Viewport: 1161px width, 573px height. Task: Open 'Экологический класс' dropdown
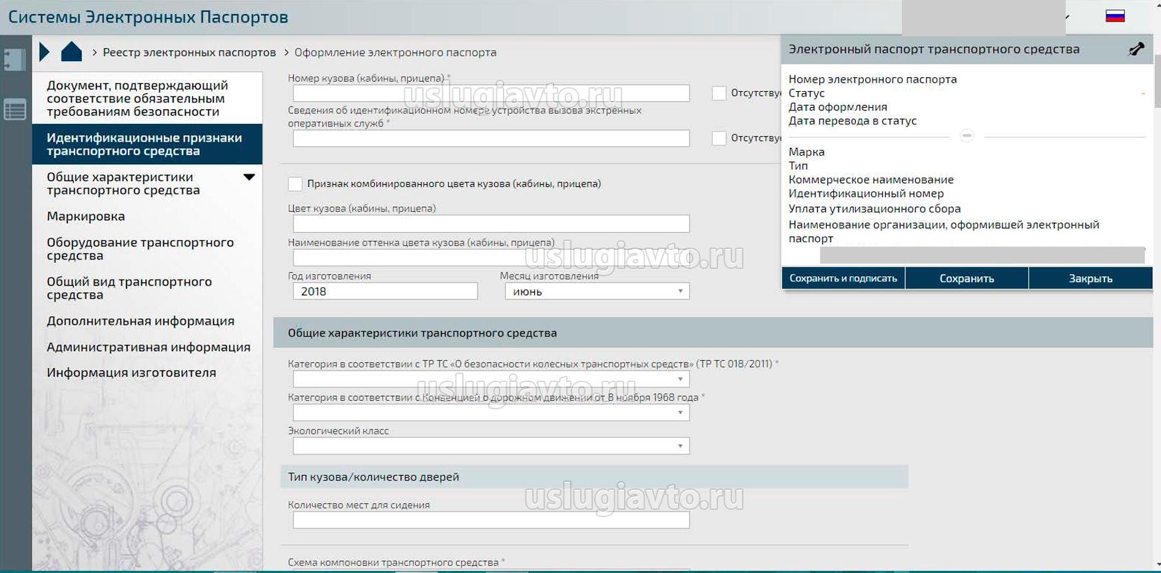click(491, 446)
